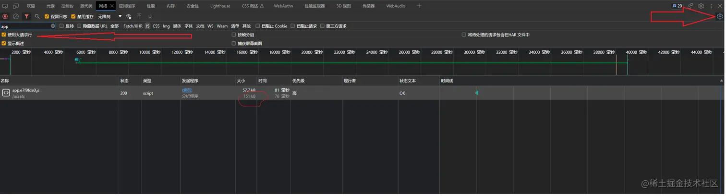Open the DevTools three-dot customize menu
Screen dimensions: 726x196
pyautogui.click(x=712, y=6)
